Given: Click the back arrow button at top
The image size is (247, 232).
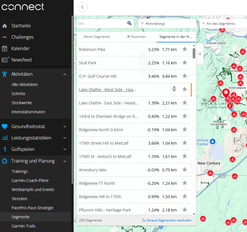Looking at the screenshot, I should click(x=82, y=7).
